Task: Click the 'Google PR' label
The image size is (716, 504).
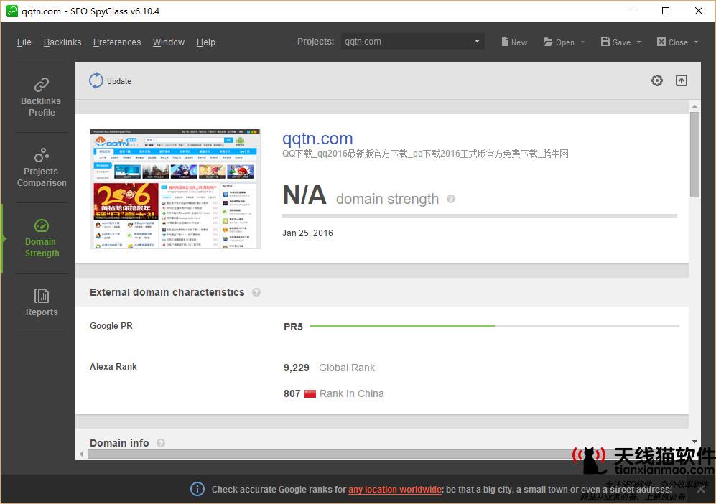Action: (x=111, y=326)
